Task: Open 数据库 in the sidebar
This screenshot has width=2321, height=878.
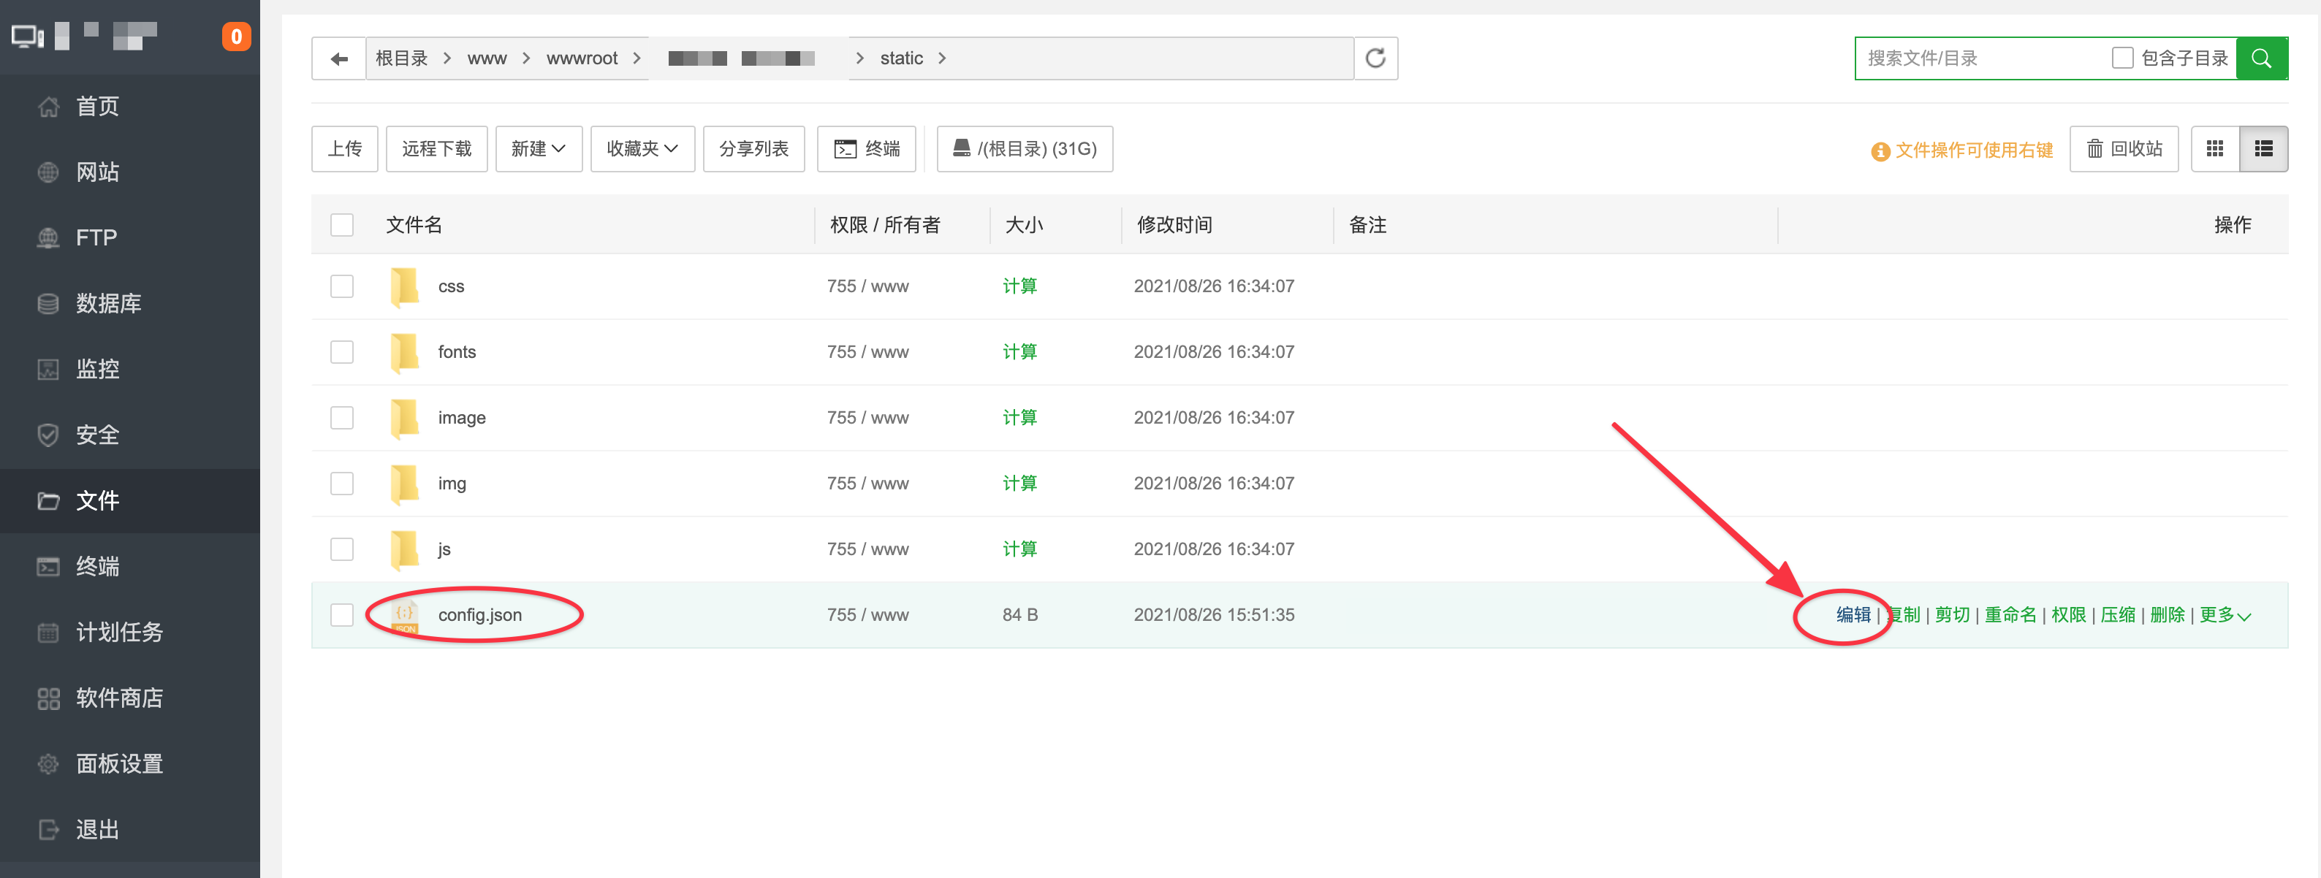Action: click(130, 303)
